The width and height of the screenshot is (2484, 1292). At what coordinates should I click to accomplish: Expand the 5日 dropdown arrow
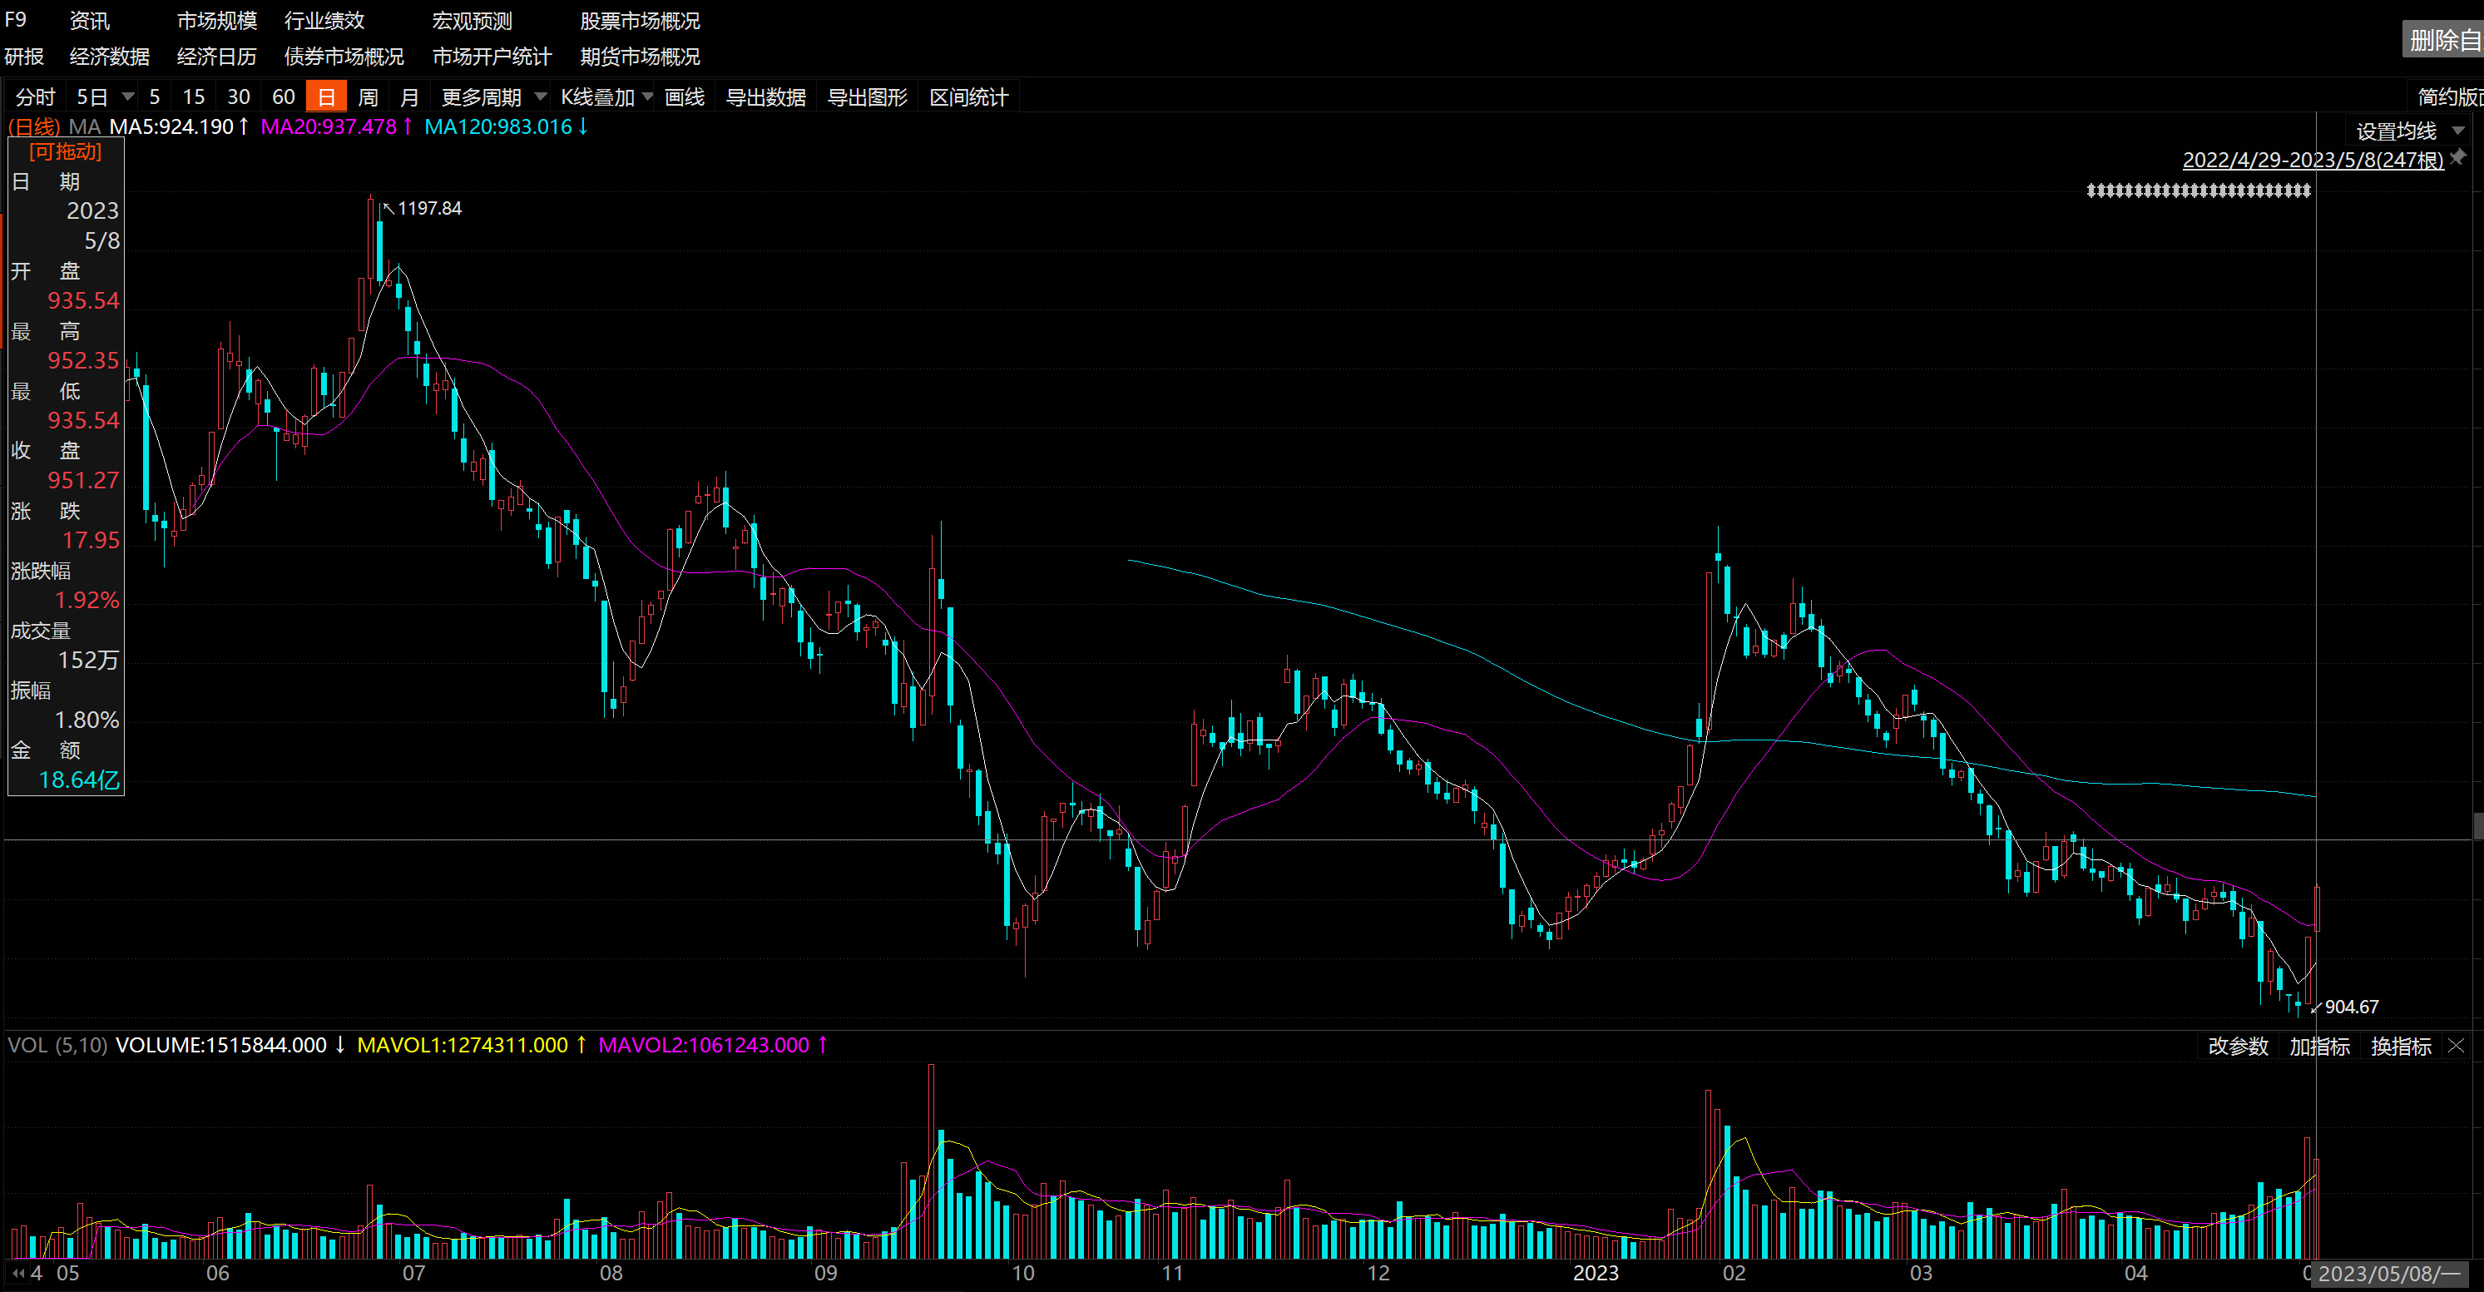click(127, 97)
